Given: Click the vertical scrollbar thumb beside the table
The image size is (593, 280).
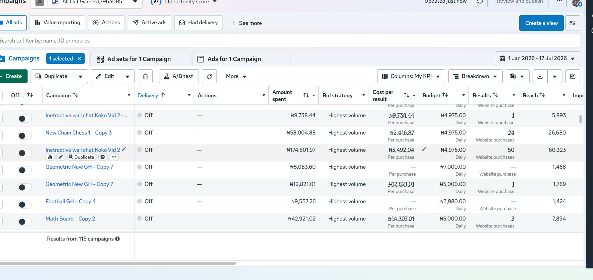Looking at the screenshot, I should coord(580,119).
